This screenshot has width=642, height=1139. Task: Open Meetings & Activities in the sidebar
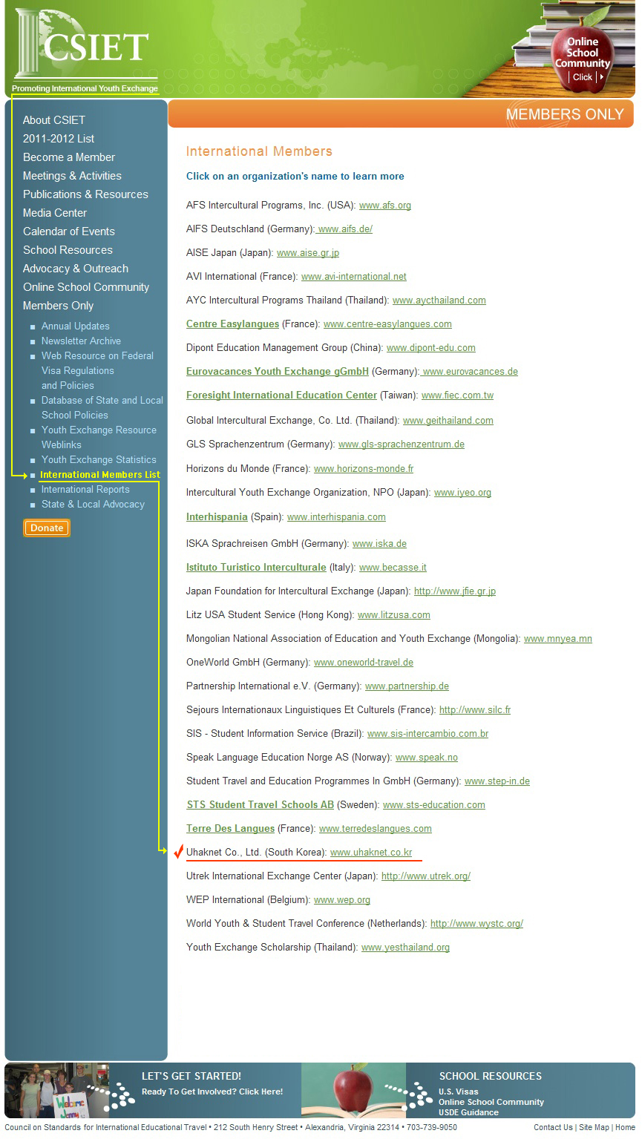point(72,176)
